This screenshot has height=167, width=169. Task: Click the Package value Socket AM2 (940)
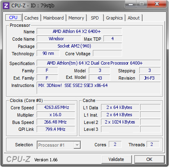[x=79, y=46]
